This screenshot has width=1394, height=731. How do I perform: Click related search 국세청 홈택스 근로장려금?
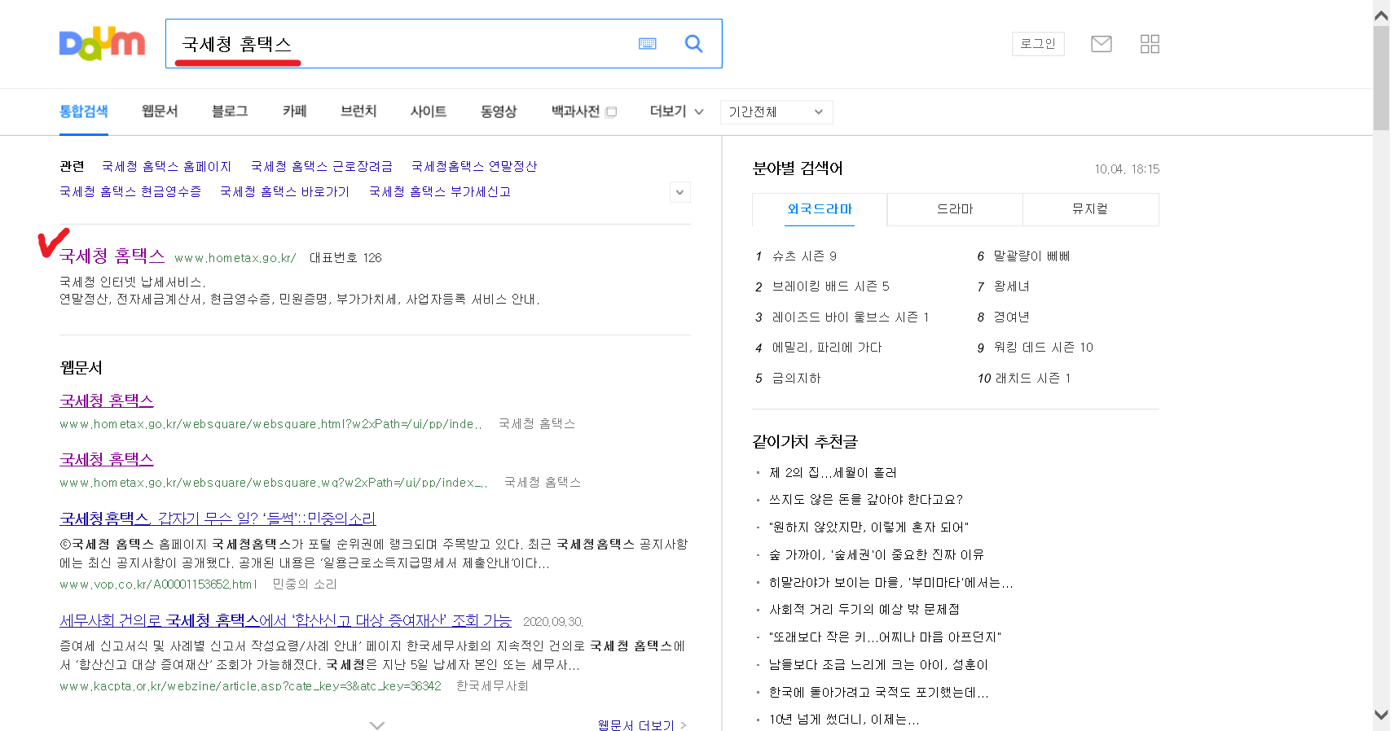(x=321, y=166)
